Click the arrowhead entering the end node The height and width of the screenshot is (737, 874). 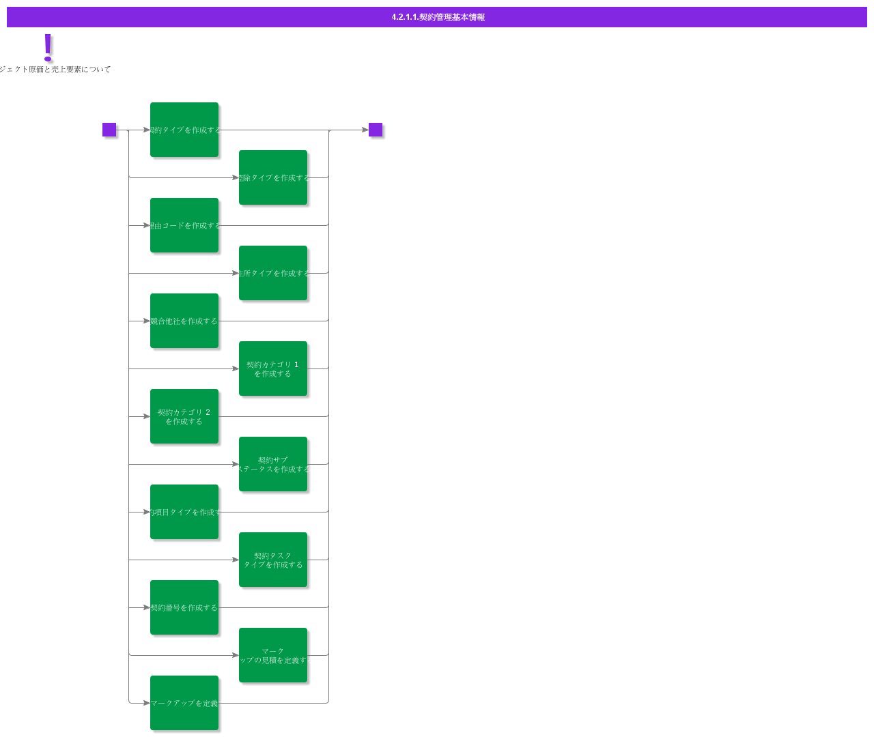click(x=365, y=130)
